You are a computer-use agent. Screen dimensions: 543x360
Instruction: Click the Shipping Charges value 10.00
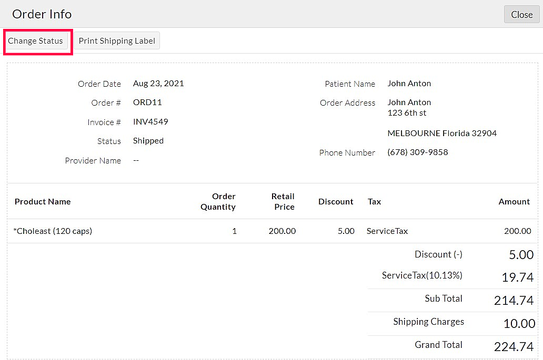pos(519,324)
